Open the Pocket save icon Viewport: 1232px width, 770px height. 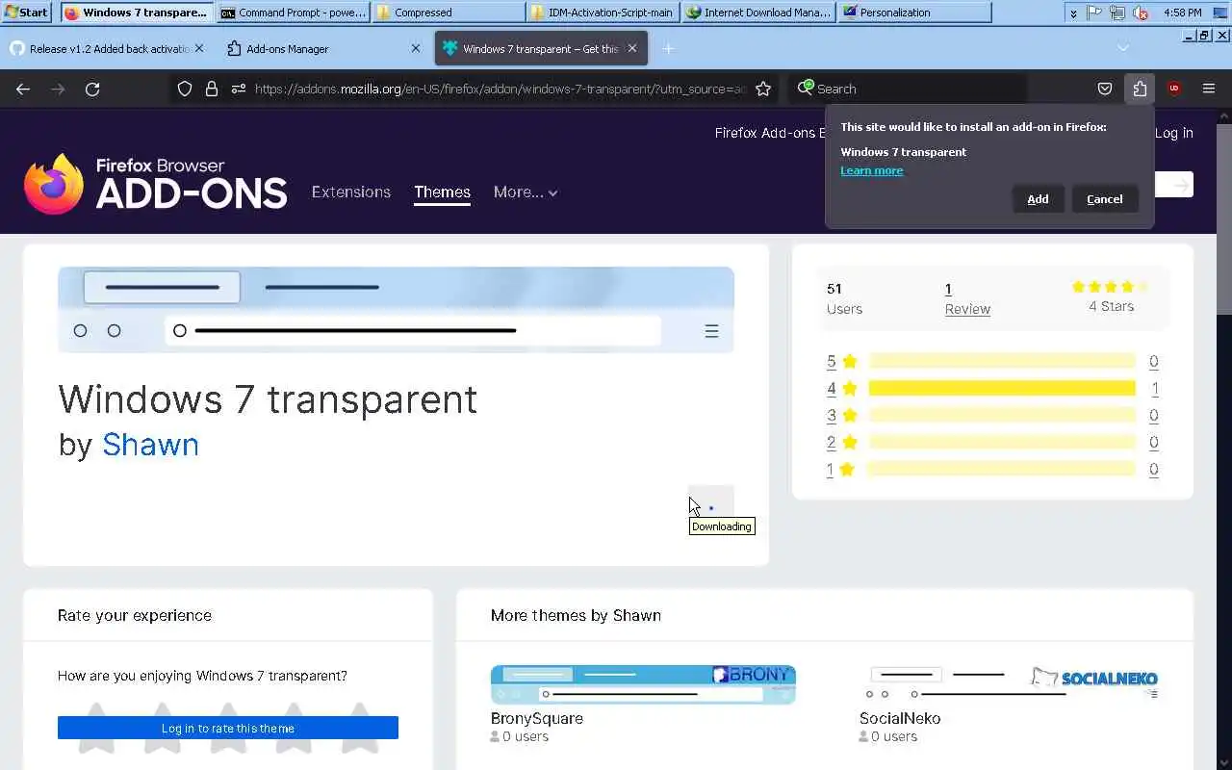tap(1105, 89)
